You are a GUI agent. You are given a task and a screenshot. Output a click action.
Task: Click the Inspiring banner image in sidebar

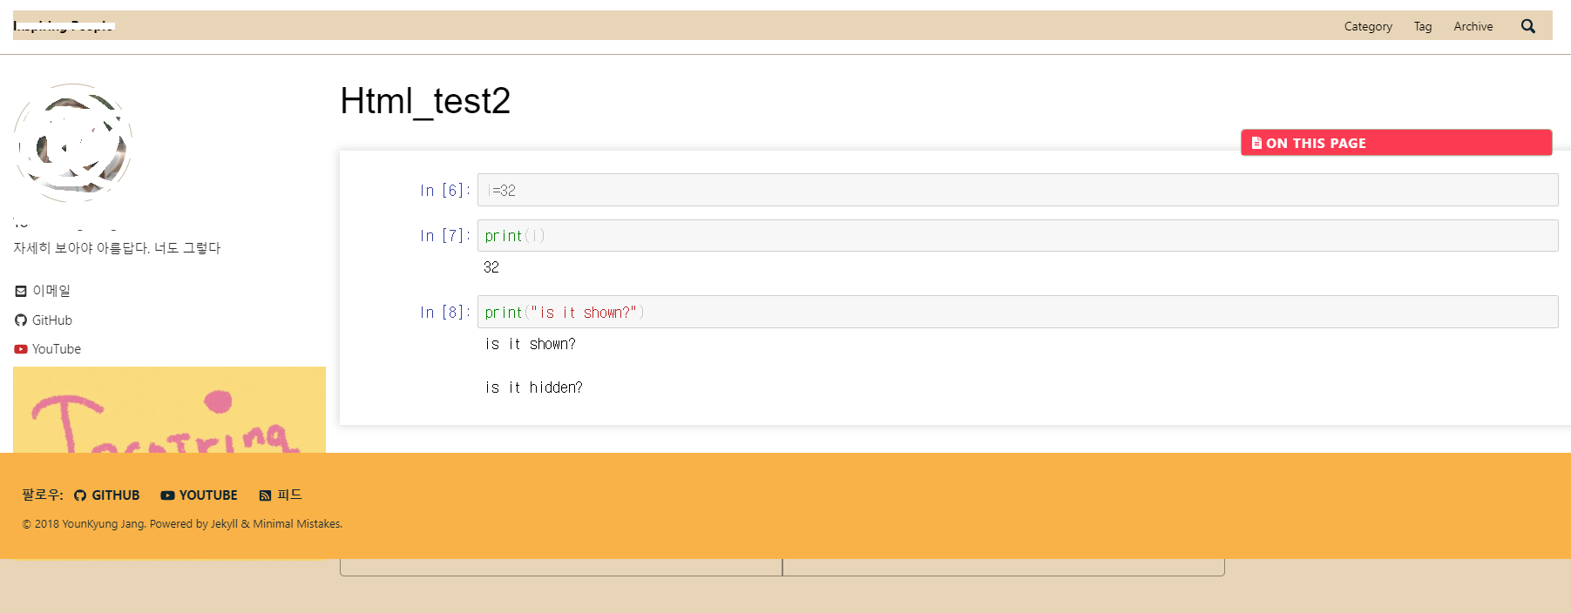click(x=169, y=409)
